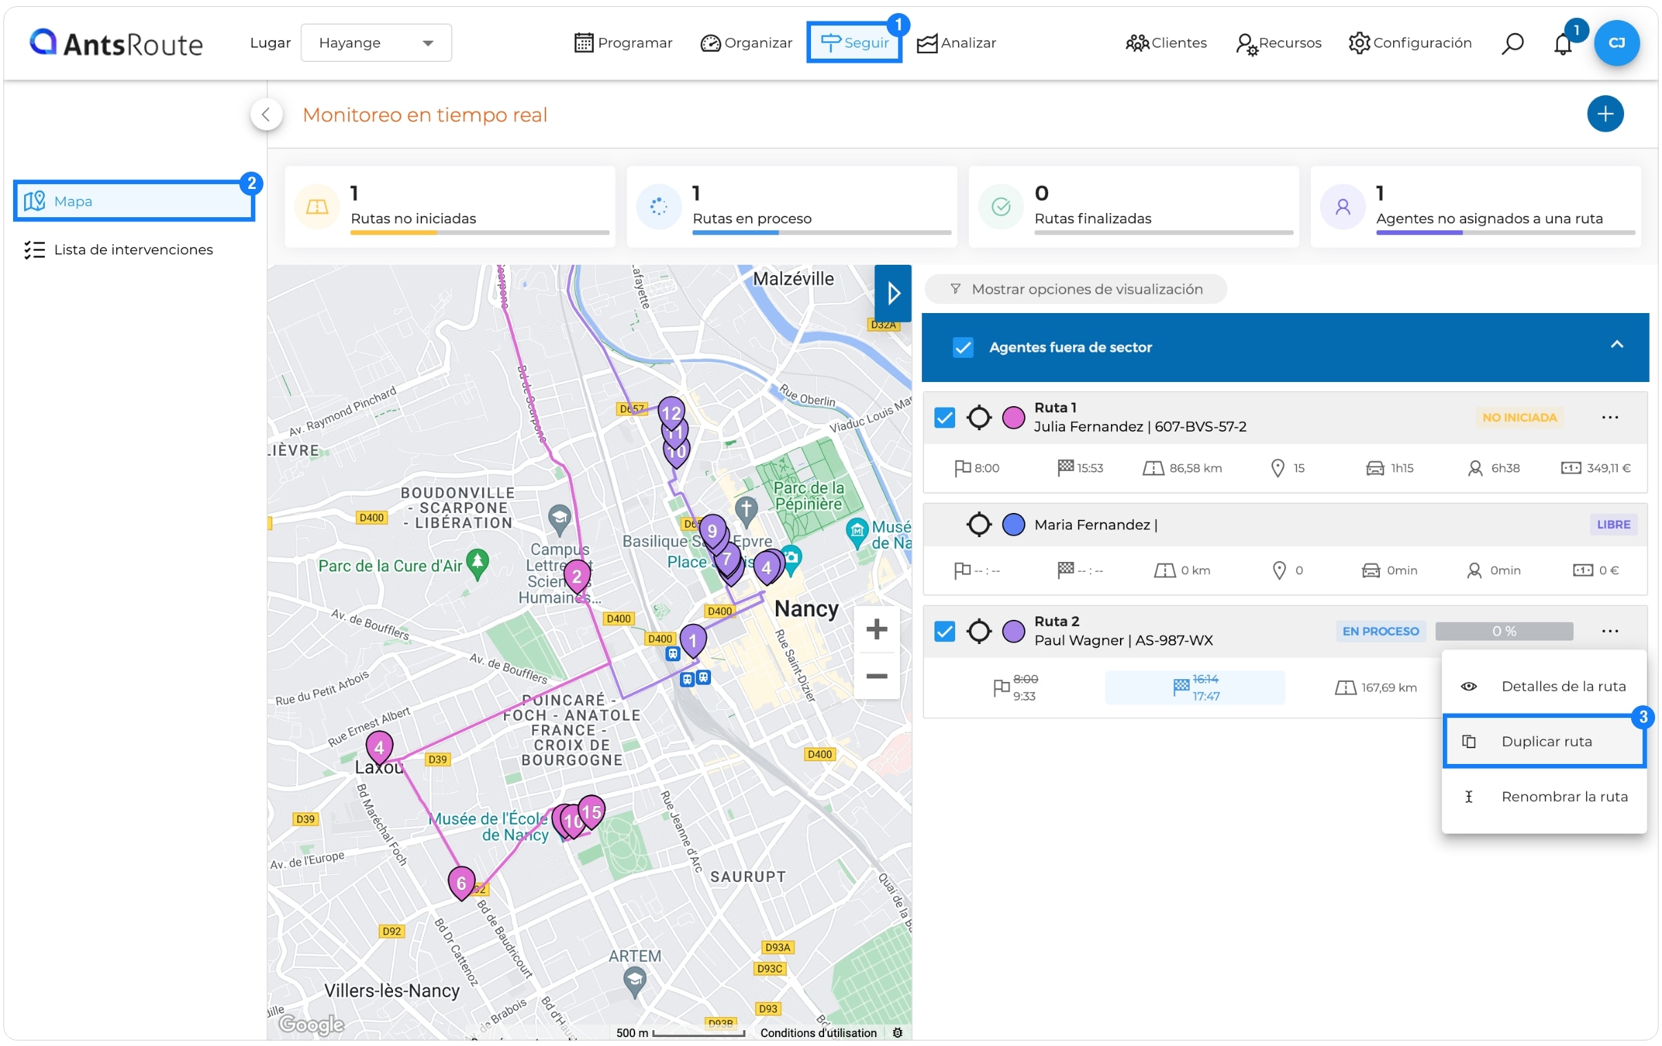Click the NO INICIADA status badge
1662x1046 pixels.
(1519, 417)
